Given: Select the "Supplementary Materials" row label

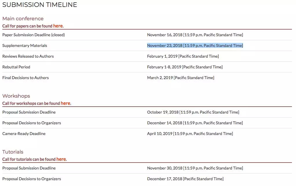Looking at the screenshot, I should (25, 45).
